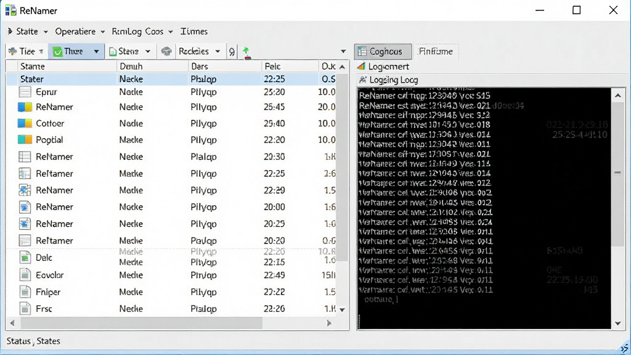Screen dimensions: 631x355
Task: Click the table icon on ReNamer 20:30 row
Action: (x=25, y=157)
